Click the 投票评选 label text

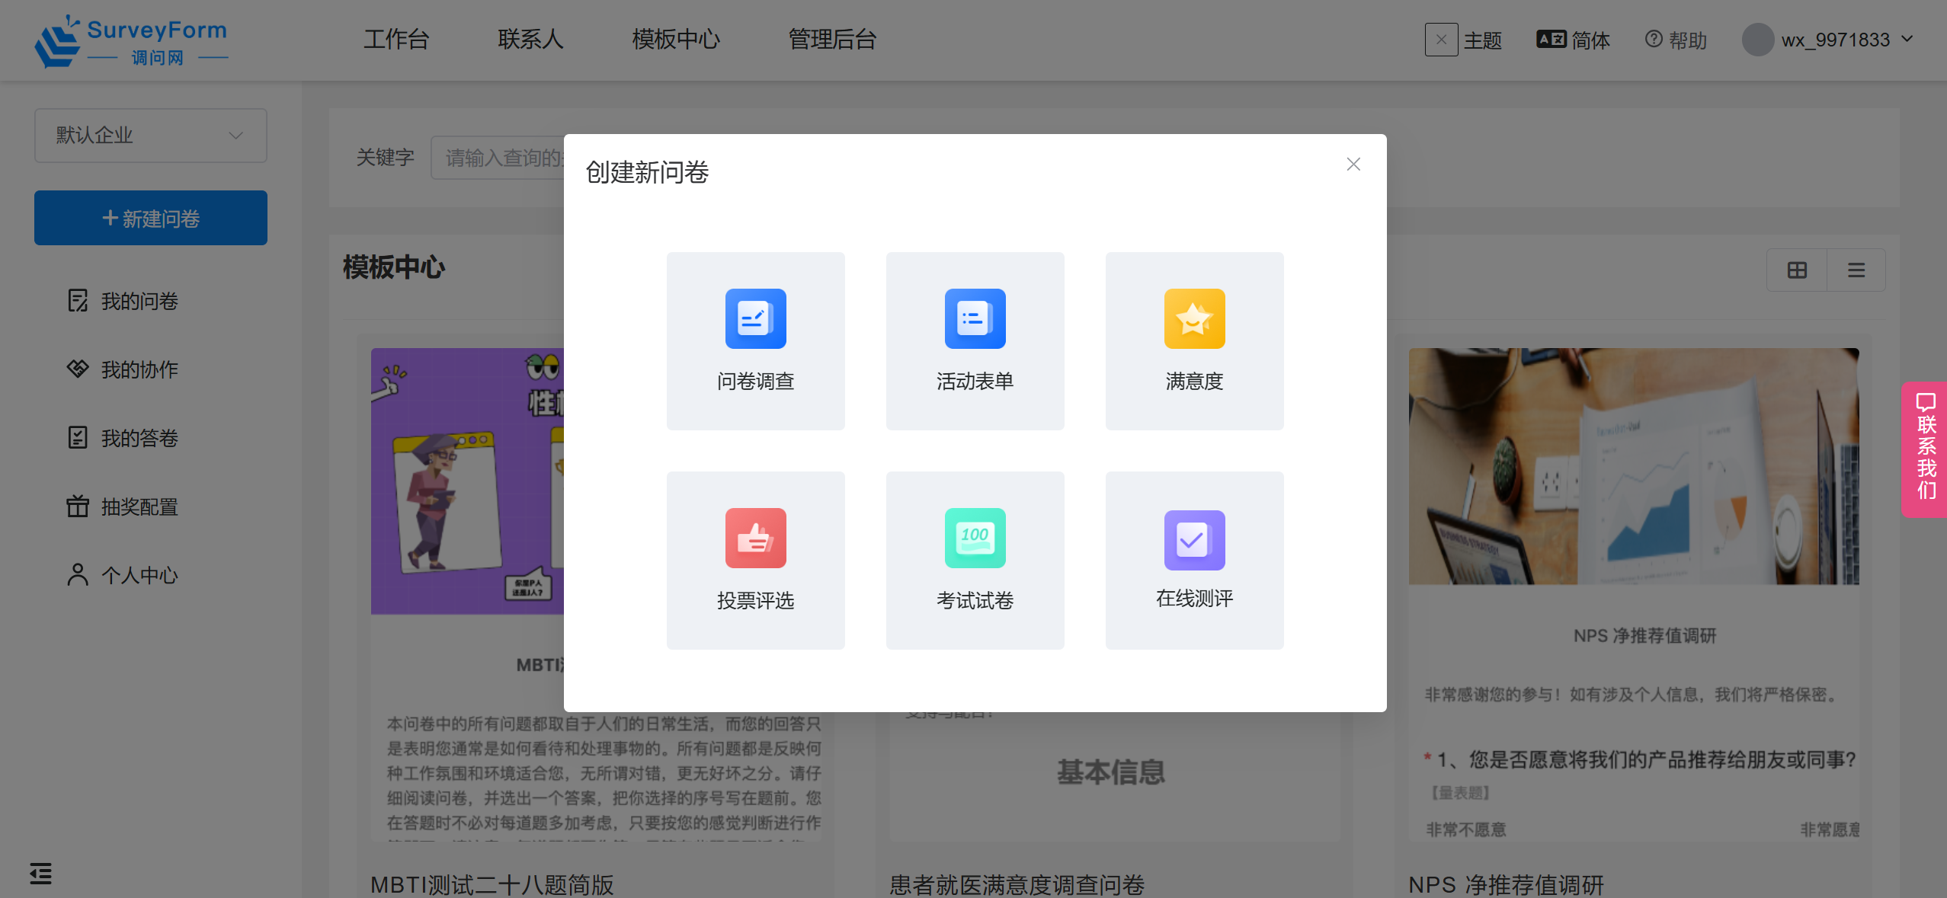click(x=755, y=600)
